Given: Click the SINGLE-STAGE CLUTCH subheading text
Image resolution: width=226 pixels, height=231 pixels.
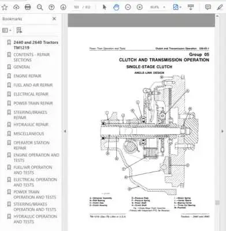Looking at the screenshot, I should [x=149, y=67].
